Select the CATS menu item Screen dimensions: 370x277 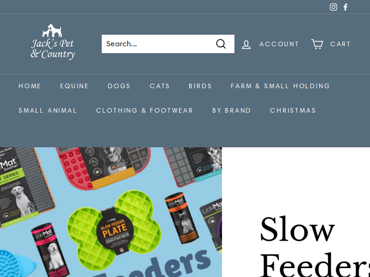160,86
